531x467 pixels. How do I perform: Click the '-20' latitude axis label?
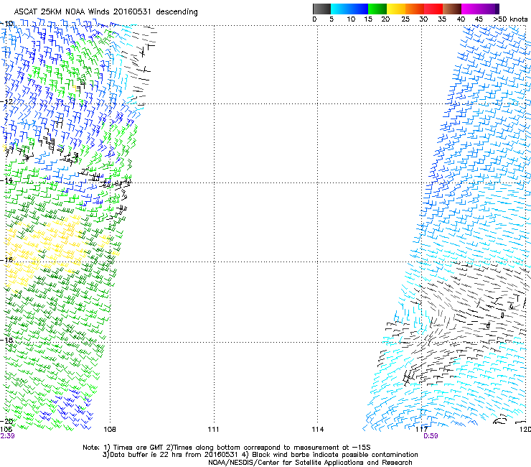point(6,421)
